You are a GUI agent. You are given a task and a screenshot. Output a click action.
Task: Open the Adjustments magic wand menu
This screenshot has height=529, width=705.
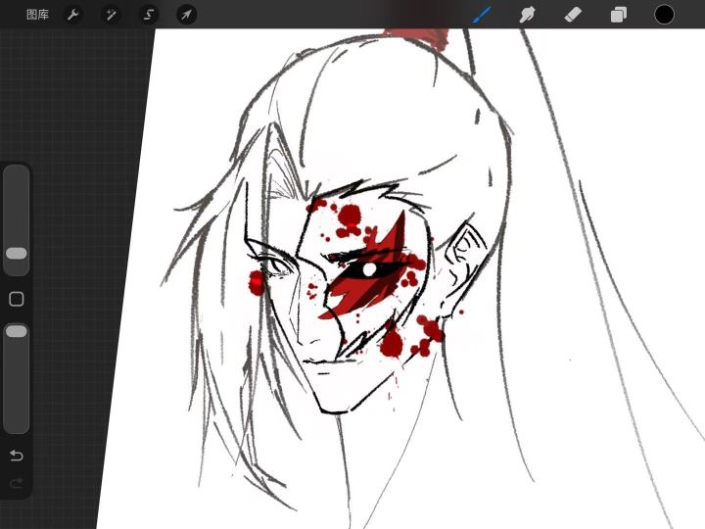point(111,15)
